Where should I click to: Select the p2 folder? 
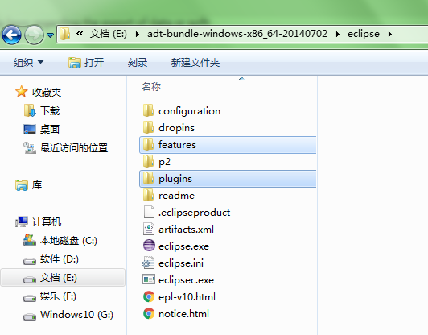click(x=164, y=162)
